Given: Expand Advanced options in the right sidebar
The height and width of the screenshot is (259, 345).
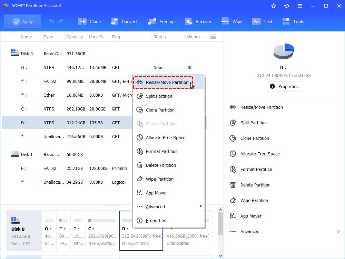Looking at the screenshot, I should (x=250, y=231).
